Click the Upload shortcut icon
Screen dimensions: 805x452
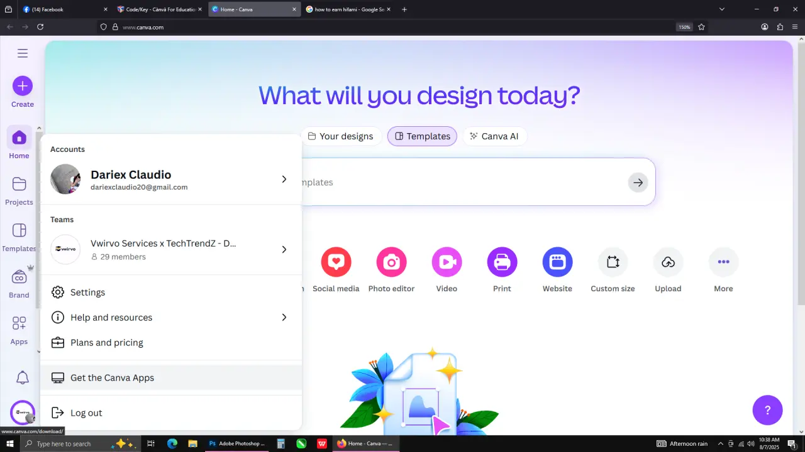668,262
